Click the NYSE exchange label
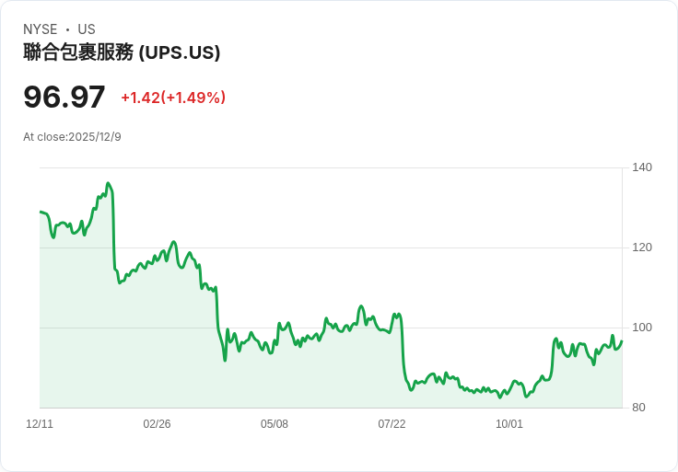678x472 pixels. pyautogui.click(x=42, y=29)
